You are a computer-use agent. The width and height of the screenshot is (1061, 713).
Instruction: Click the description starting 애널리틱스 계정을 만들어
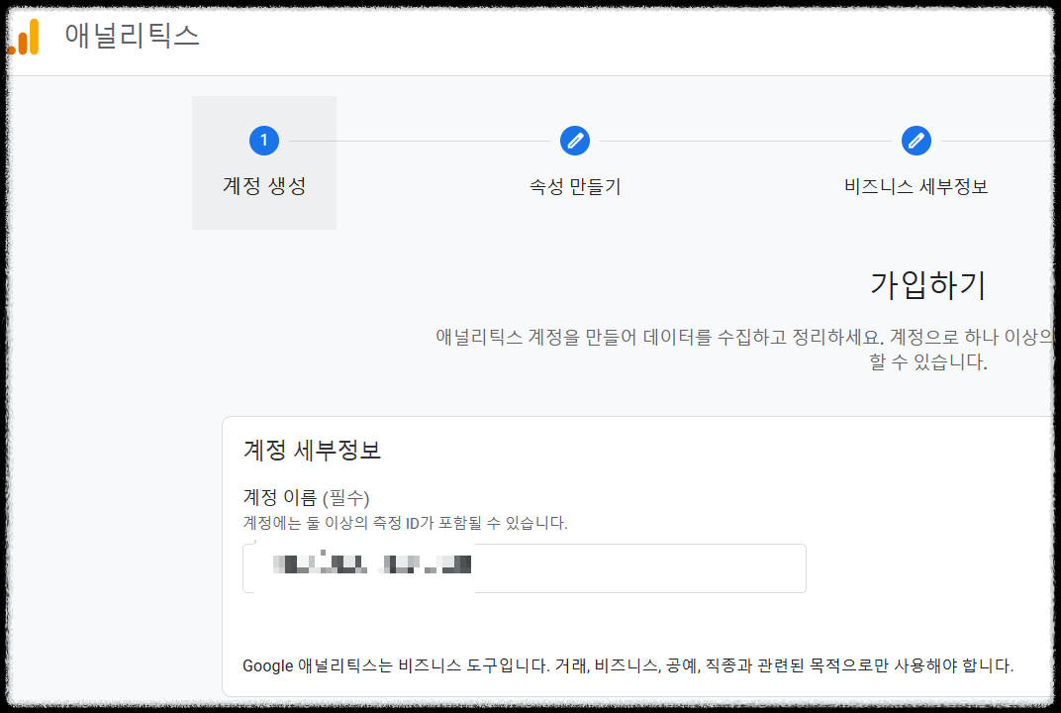tap(744, 349)
